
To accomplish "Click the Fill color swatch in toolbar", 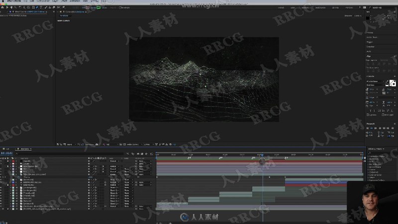I will 88,7.
